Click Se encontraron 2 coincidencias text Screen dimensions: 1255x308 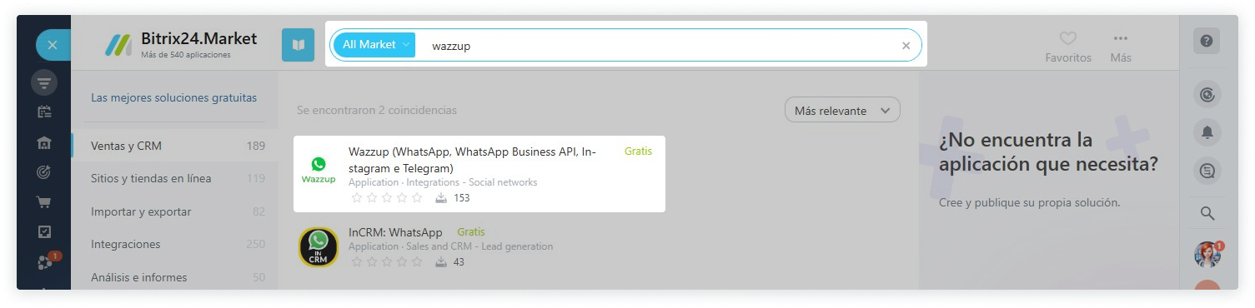[x=377, y=110]
